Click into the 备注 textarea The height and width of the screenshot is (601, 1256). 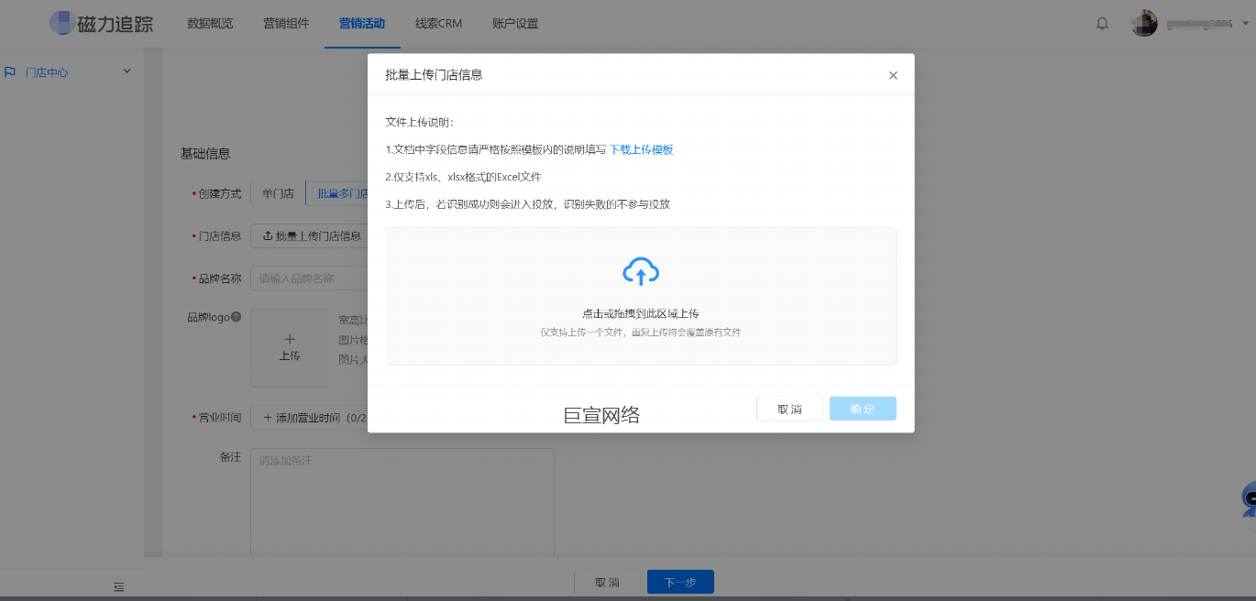pyautogui.click(x=402, y=502)
